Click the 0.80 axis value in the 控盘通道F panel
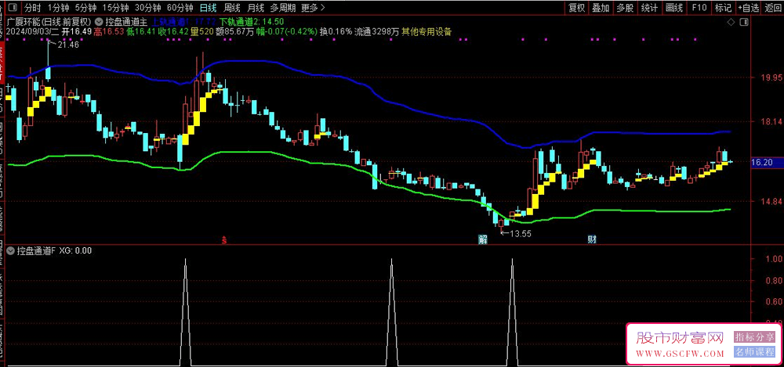784x367 pixels. (774, 281)
